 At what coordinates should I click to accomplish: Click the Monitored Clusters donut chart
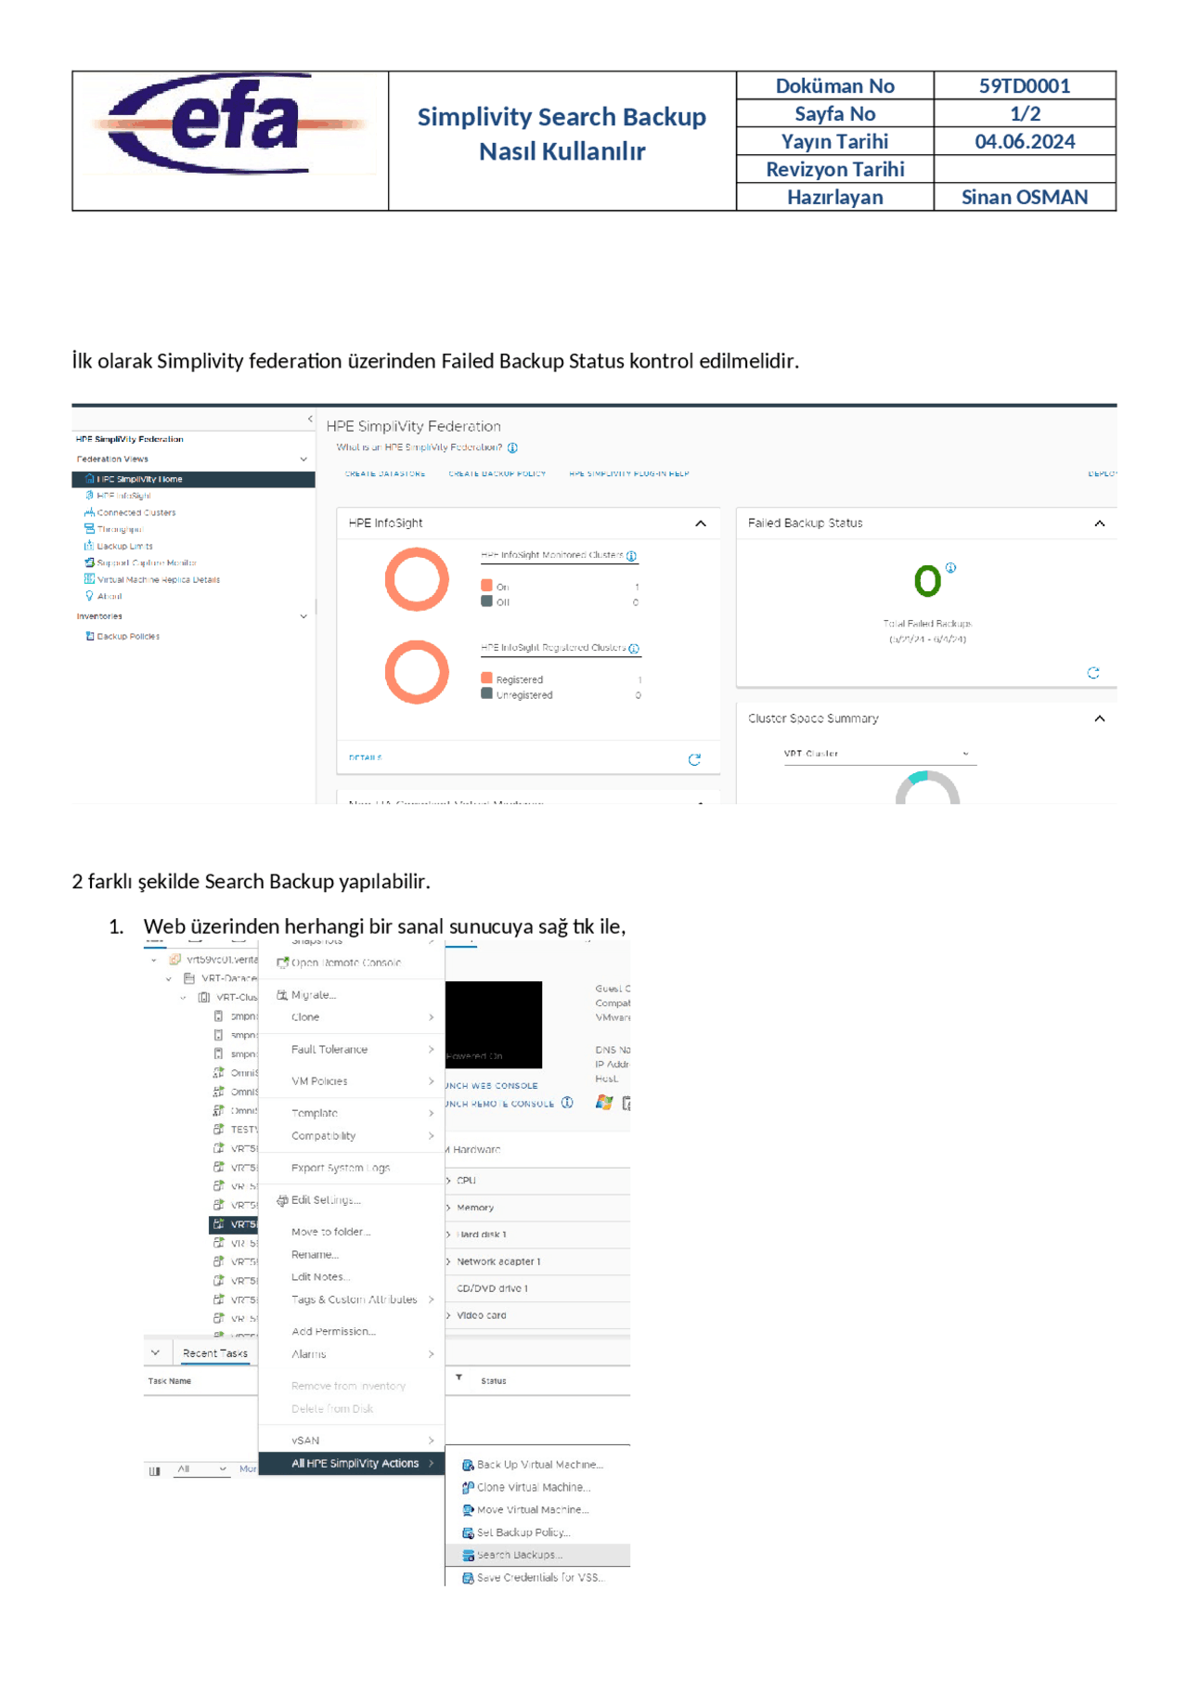pos(417,579)
